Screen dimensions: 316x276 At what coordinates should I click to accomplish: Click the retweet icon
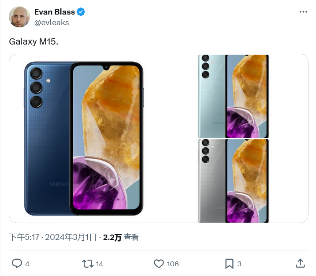88,264
